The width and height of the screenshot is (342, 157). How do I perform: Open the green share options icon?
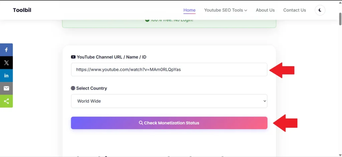(x=6, y=101)
